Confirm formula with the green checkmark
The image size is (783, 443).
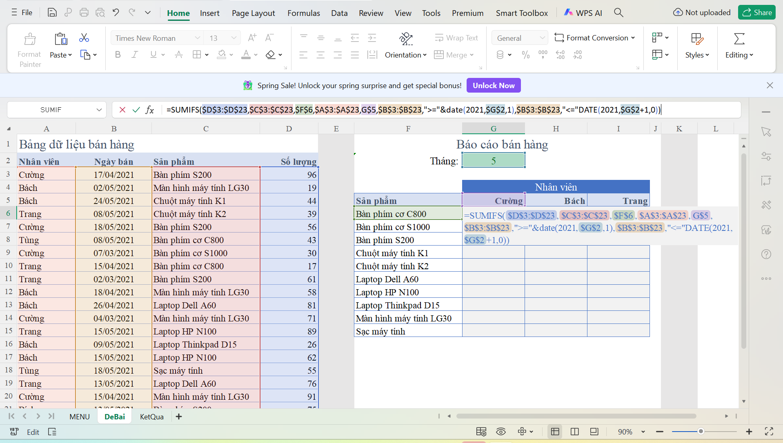[136, 110]
